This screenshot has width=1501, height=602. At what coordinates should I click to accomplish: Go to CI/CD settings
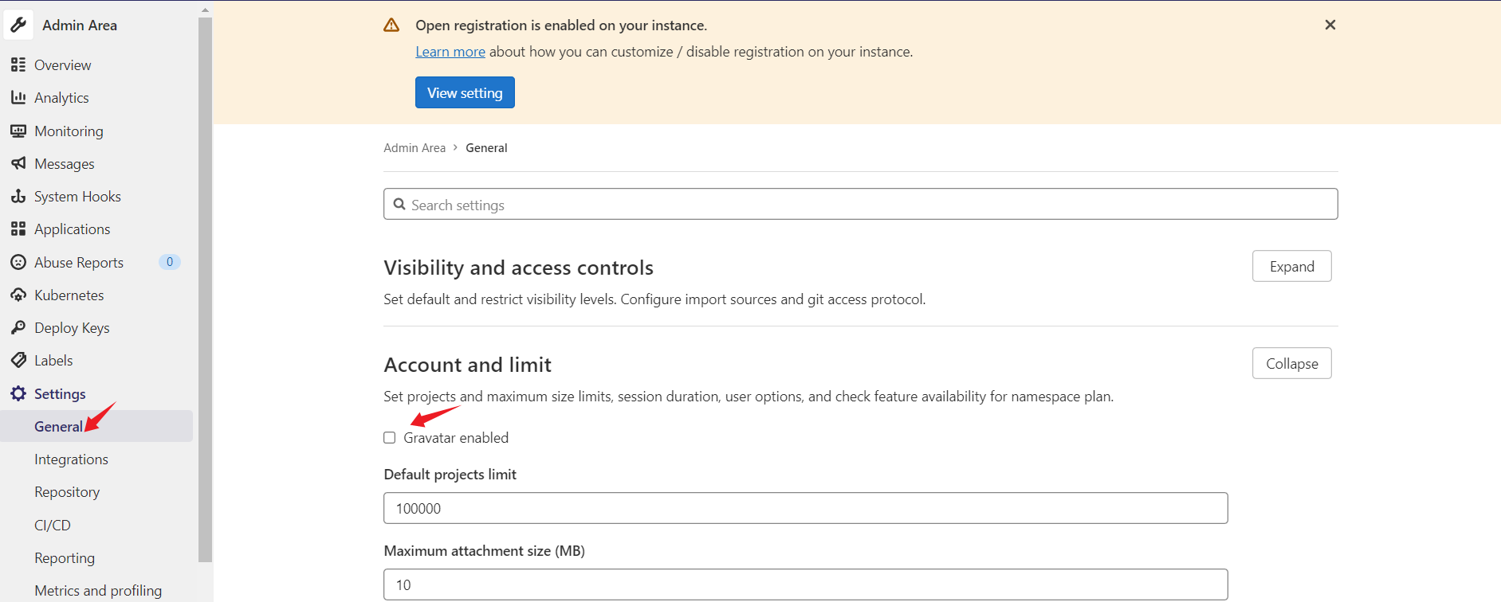click(x=53, y=526)
